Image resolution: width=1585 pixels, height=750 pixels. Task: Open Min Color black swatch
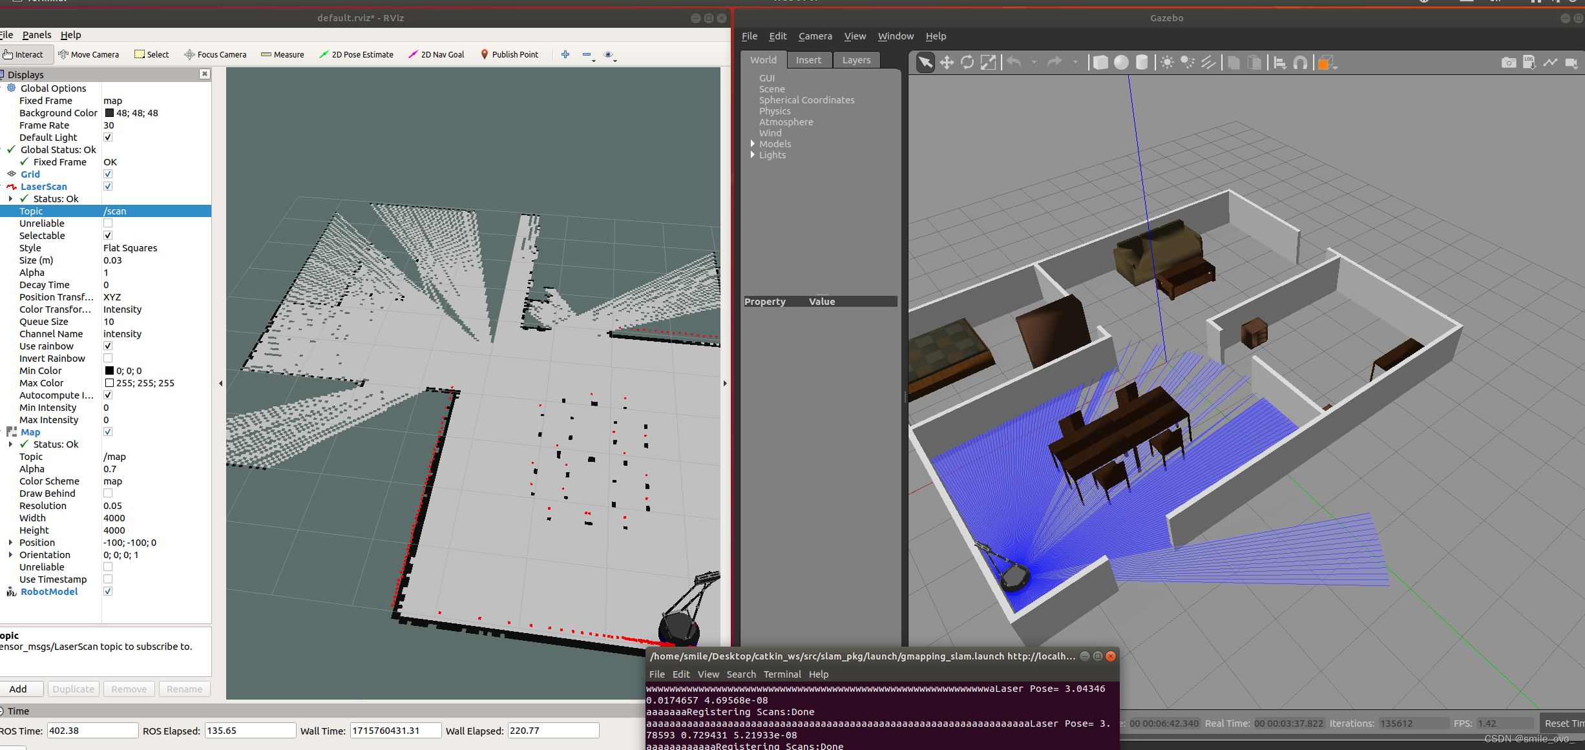point(109,371)
